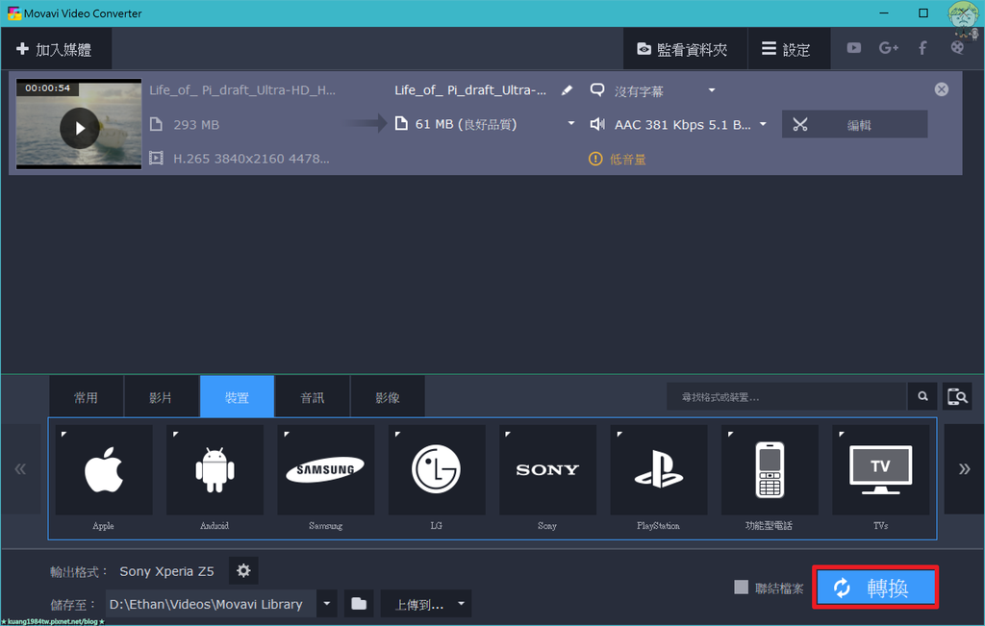The height and width of the screenshot is (626, 985).
Task: Open output format settings gear
Action: [243, 571]
